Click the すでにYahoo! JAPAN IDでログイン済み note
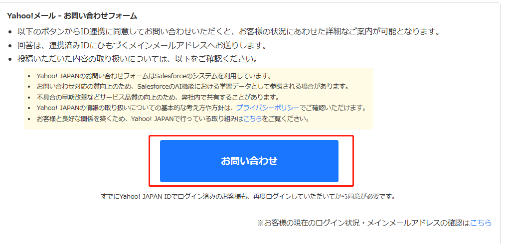 (x=248, y=197)
